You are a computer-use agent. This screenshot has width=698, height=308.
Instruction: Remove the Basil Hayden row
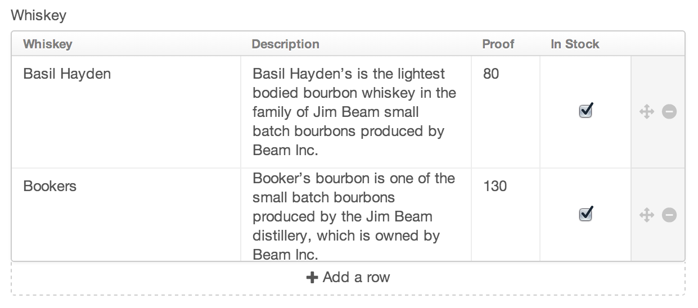click(x=669, y=112)
